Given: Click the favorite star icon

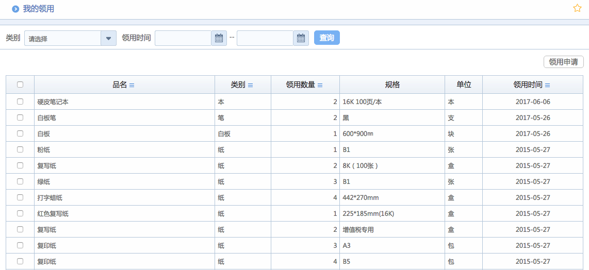Looking at the screenshot, I should (577, 8).
